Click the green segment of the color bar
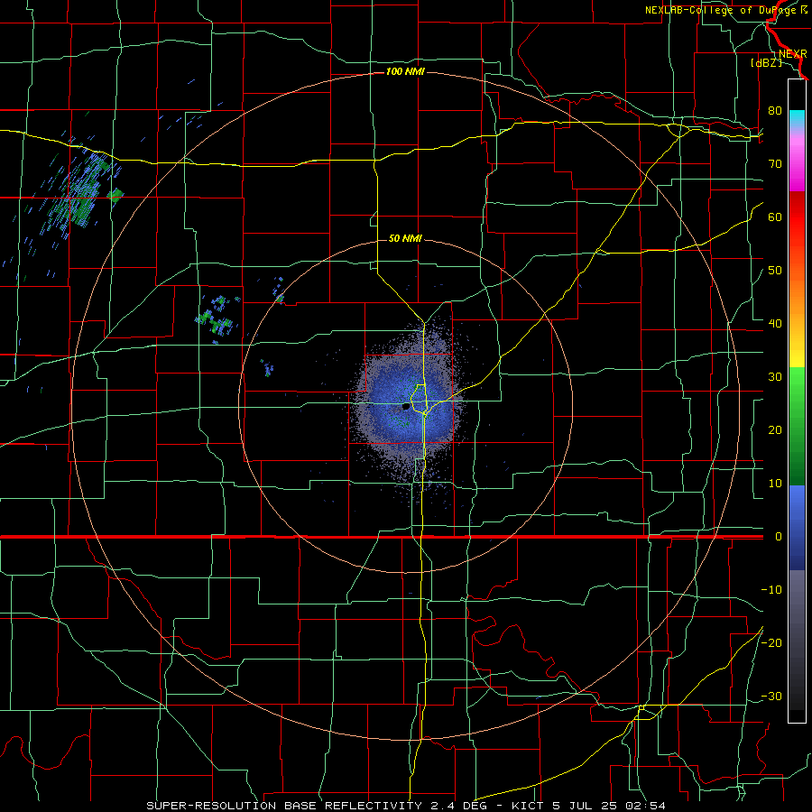This screenshot has width=812, height=812. [797, 426]
